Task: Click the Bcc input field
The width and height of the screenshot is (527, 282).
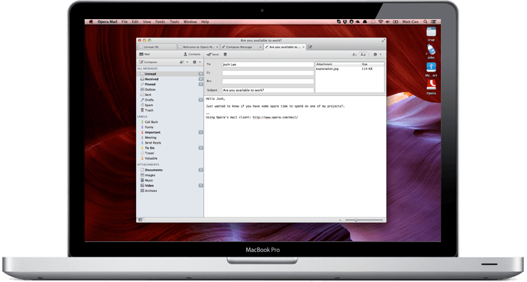Action: click(268, 81)
